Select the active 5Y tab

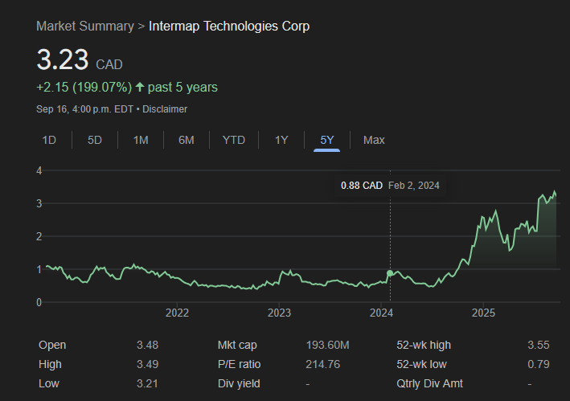click(326, 140)
